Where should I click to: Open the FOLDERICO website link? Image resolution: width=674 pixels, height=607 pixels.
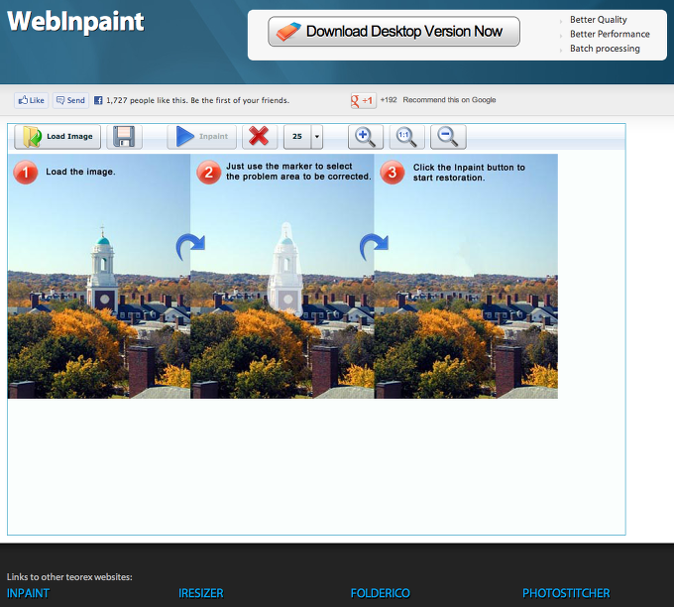point(380,593)
